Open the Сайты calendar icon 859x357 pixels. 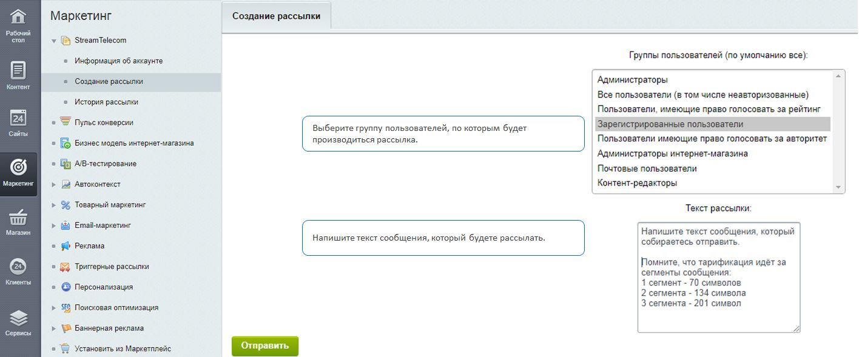point(18,118)
